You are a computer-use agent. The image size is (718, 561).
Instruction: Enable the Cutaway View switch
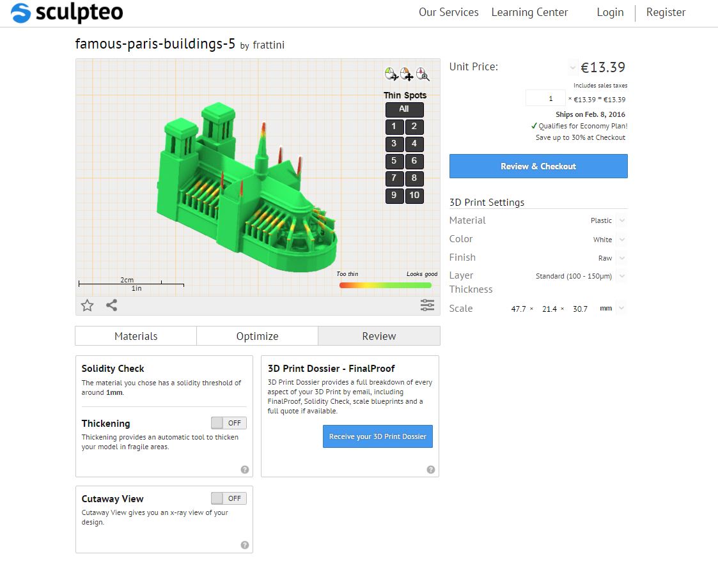point(228,498)
